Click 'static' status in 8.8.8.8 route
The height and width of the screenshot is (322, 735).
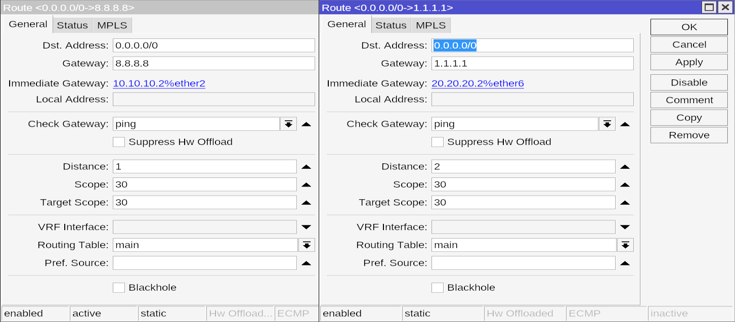coord(172,313)
